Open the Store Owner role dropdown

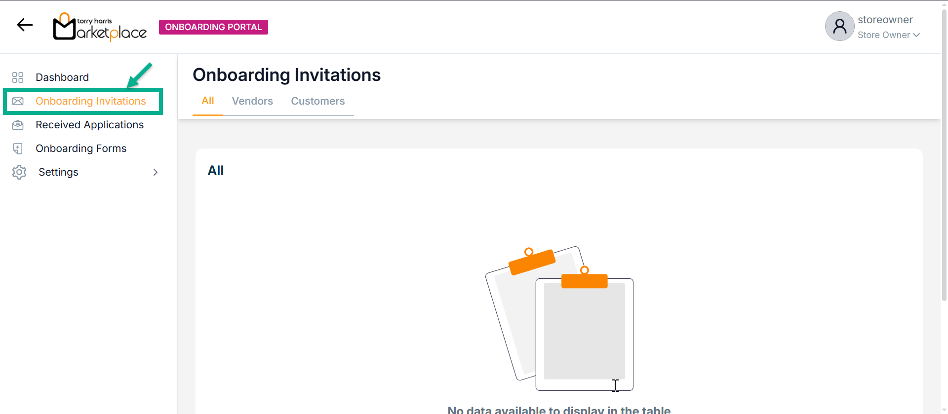point(888,35)
